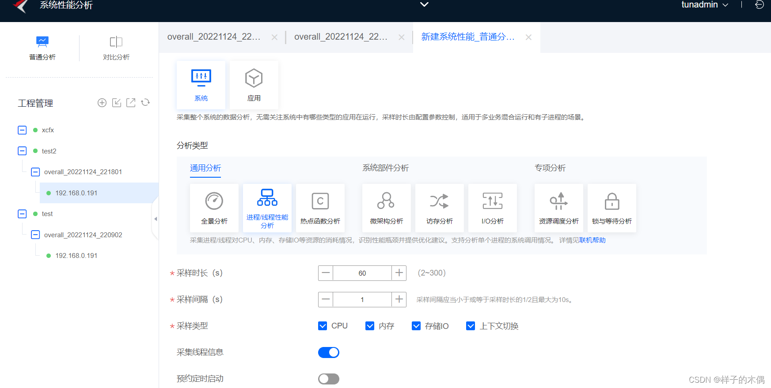Viewport: 771px width, 388px height.
Task: Collapse the test2 project node
Action: (x=22, y=151)
